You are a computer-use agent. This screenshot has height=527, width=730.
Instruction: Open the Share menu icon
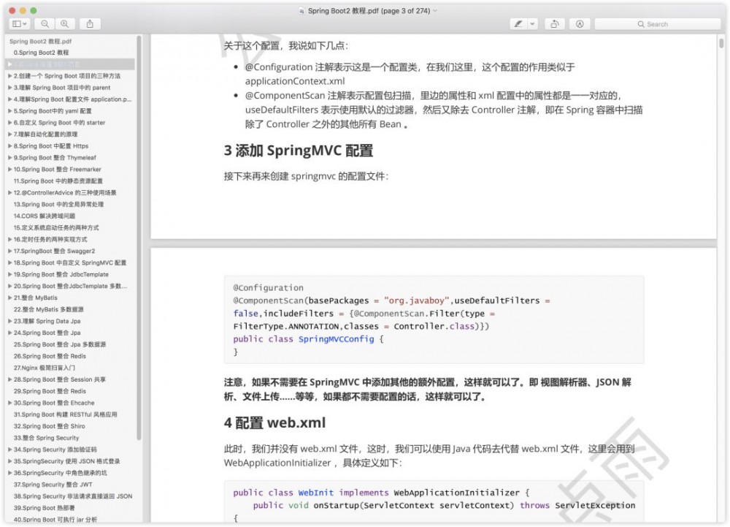point(89,23)
